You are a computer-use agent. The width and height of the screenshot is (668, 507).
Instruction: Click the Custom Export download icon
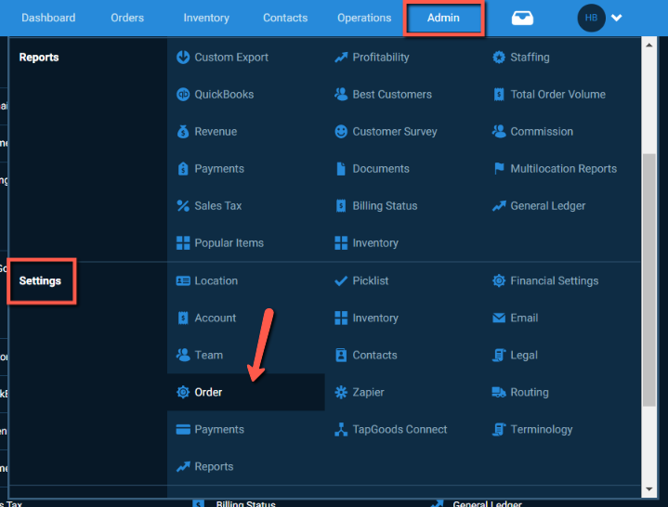[x=183, y=57]
